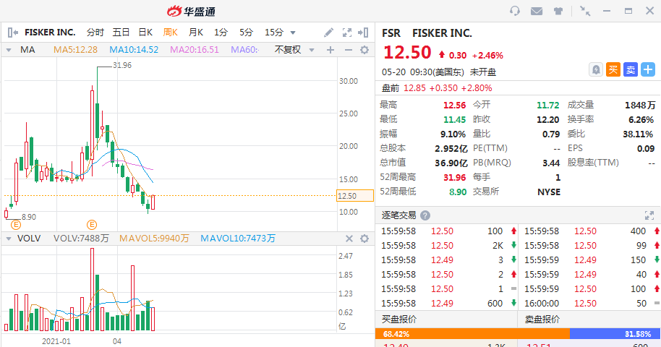661x347 pixels.
Task: Click the orange buy button
Action: (613, 69)
